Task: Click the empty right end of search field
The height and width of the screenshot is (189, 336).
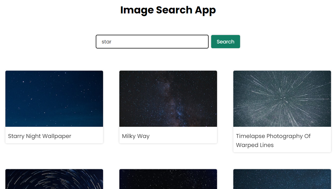Action: pyautogui.click(x=195, y=42)
